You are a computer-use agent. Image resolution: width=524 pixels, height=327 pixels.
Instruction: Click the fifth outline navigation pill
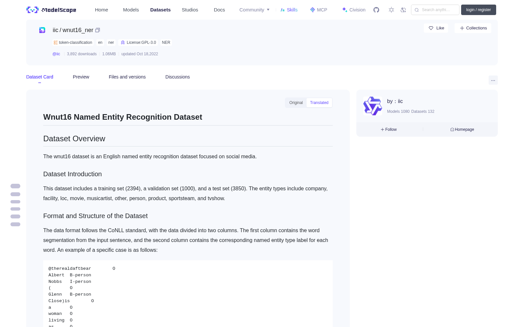15,216
